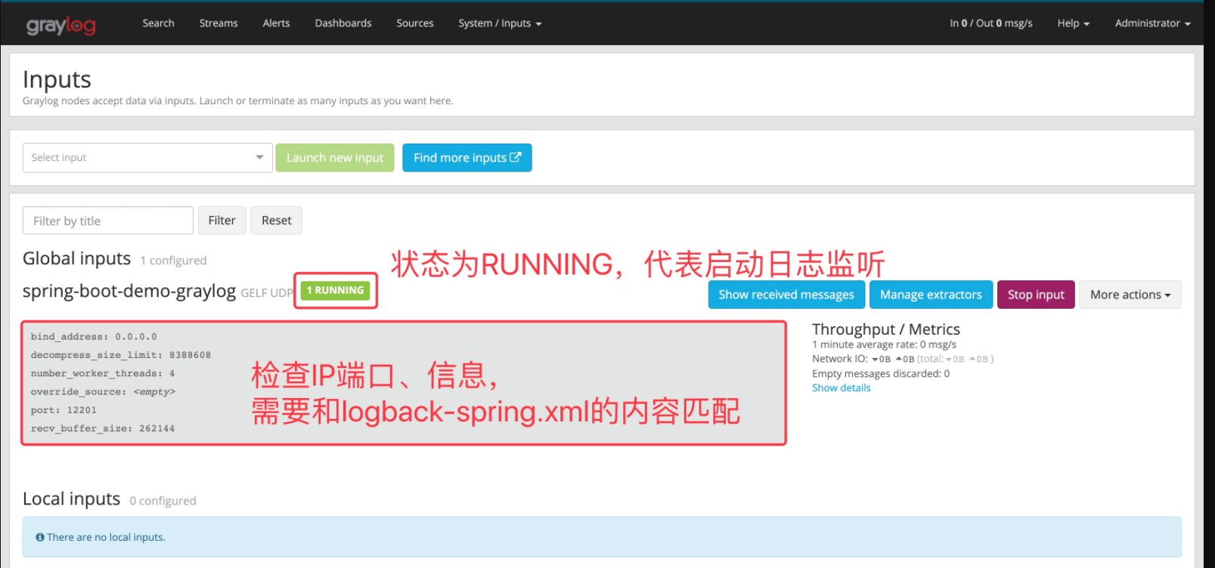This screenshot has height=568, width=1215.
Task: Click the Reset button
Action: coord(276,221)
